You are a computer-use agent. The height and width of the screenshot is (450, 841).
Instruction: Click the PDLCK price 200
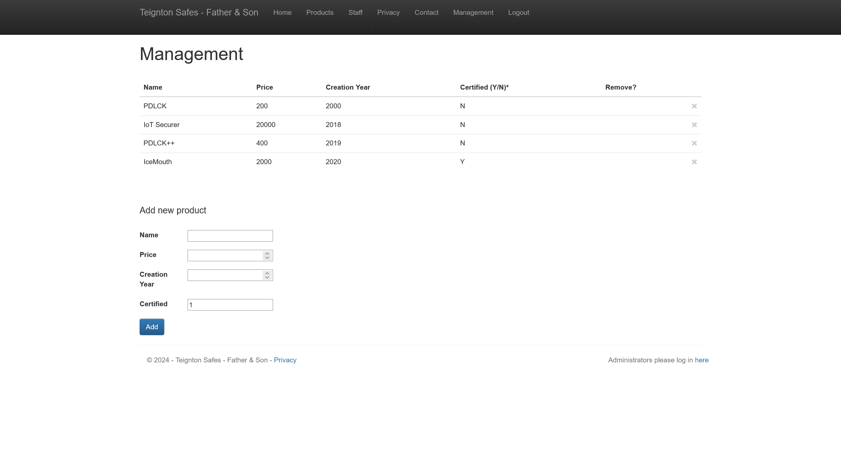[x=262, y=106]
